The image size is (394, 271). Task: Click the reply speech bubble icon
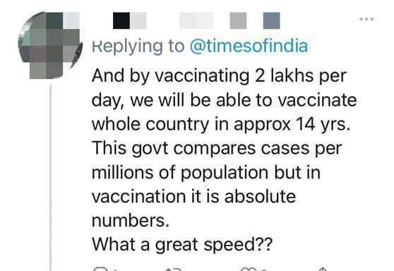pos(100,269)
